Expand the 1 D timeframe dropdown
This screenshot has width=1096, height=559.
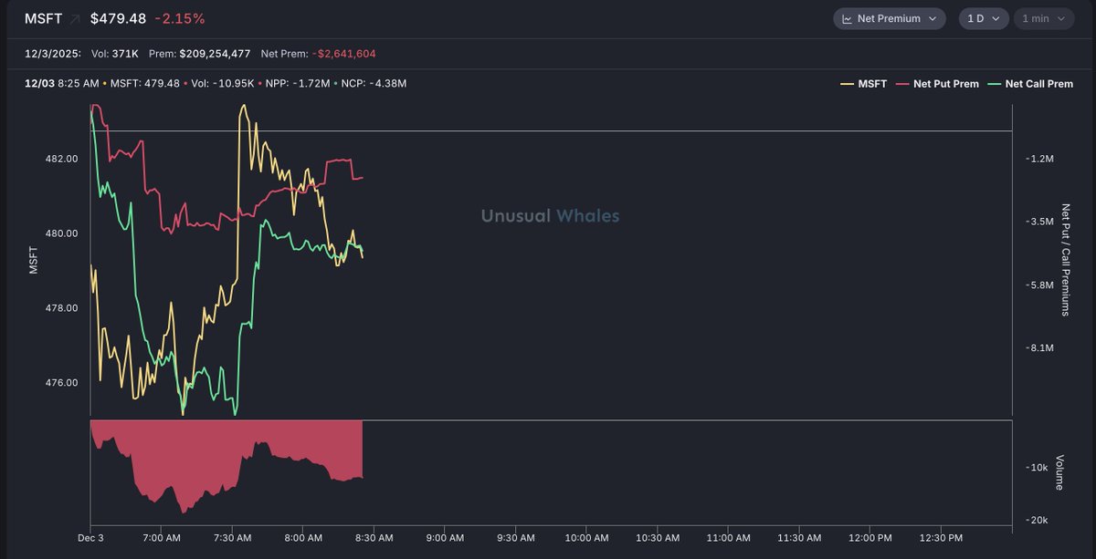pyautogui.click(x=983, y=18)
